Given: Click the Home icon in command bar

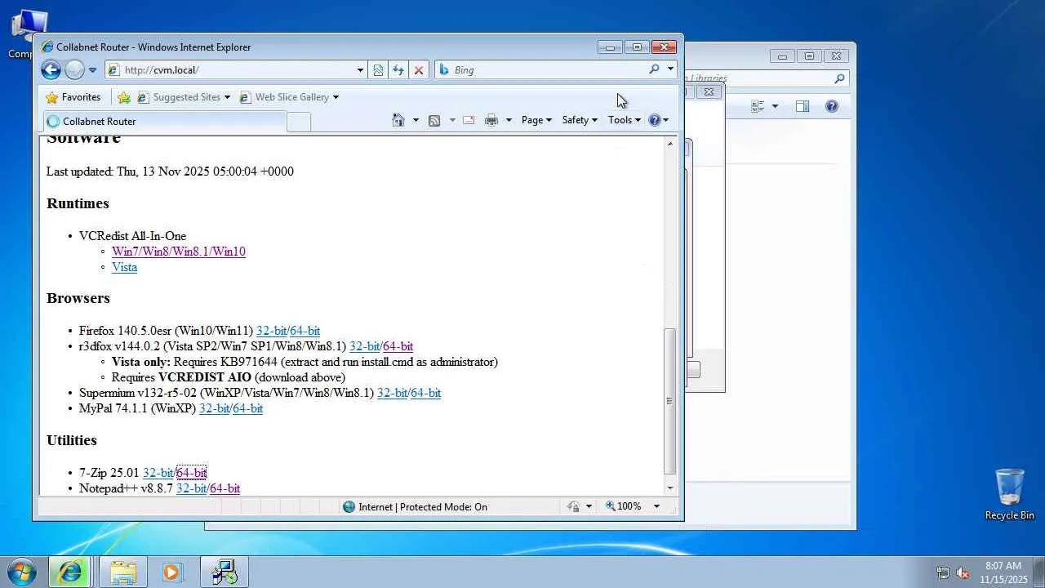Looking at the screenshot, I should pyautogui.click(x=398, y=120).
